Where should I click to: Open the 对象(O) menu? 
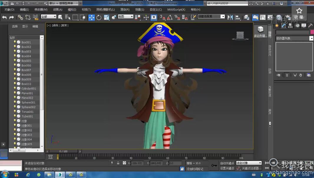[x=9, y=10]
